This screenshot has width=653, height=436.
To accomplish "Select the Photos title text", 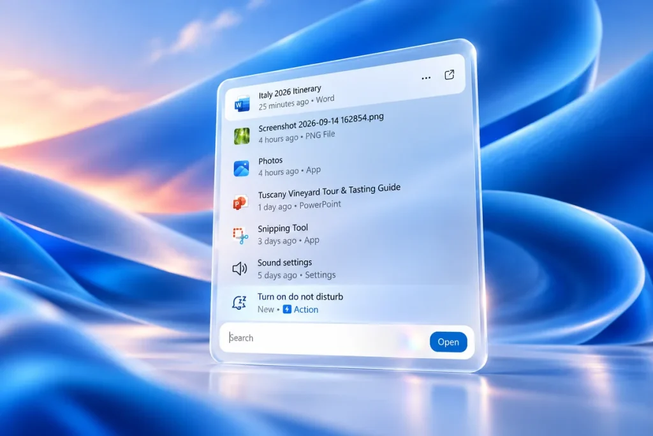I will click(270, 161).
